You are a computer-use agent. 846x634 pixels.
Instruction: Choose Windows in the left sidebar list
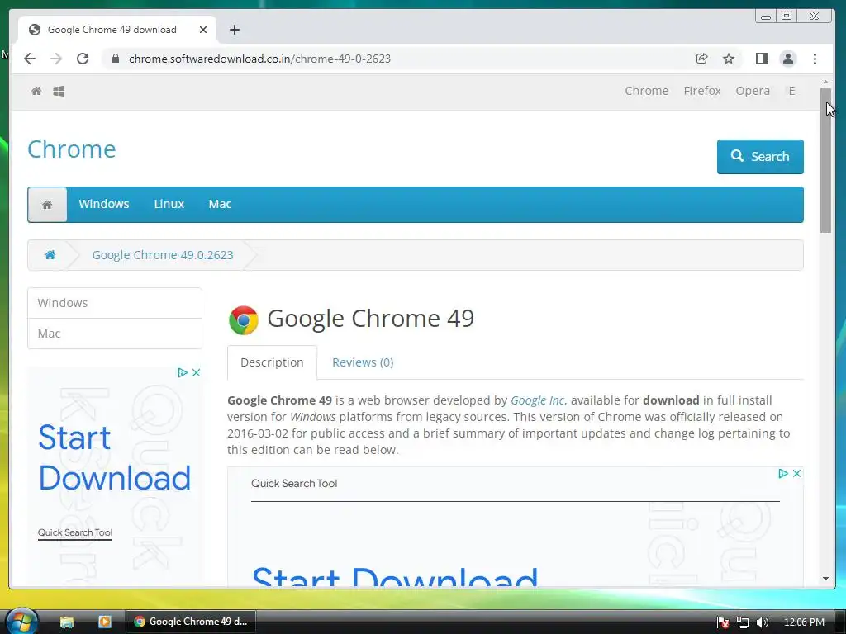coord(114,303)
